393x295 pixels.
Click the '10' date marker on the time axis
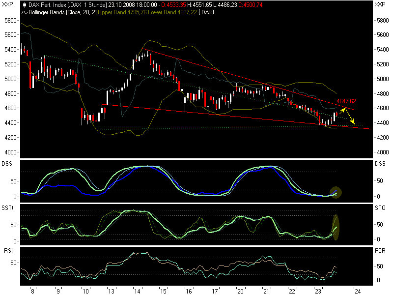(x=85, y=291)
